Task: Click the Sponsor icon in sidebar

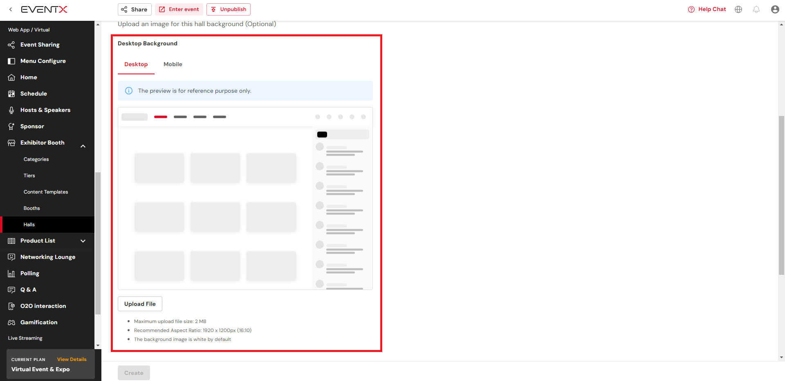Action: 11,127
